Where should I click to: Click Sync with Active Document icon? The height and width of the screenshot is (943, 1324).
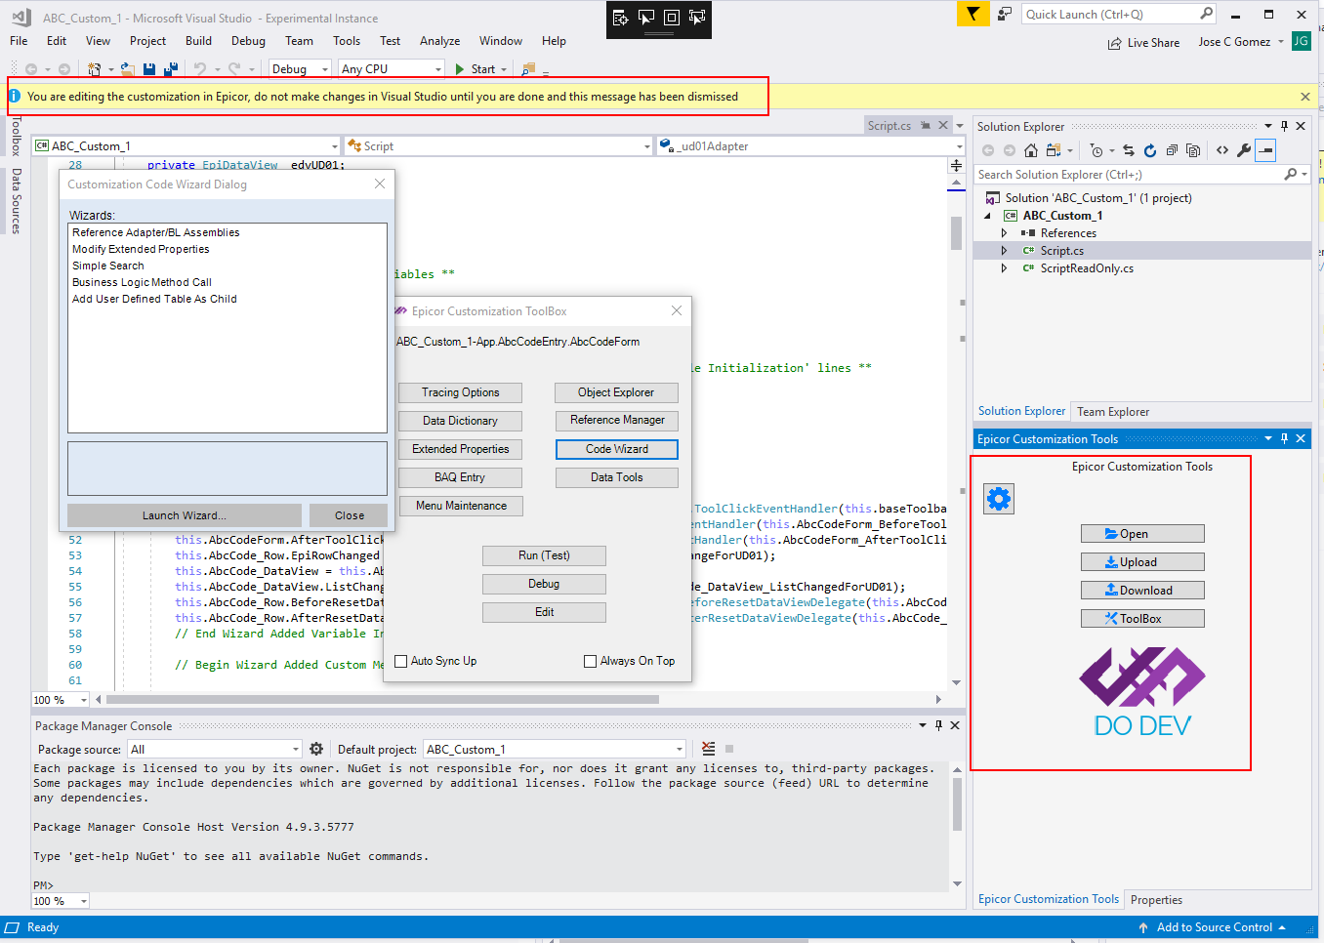(1129, 150)
